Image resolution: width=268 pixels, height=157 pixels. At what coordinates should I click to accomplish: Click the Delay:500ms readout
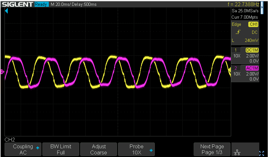(84, 4)
